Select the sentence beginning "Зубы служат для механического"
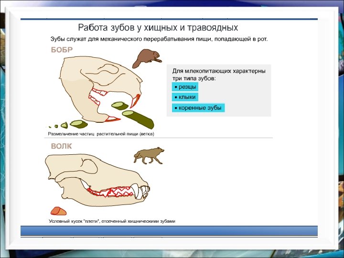This screenshot has width=344, height=258. (x=159, y=39)
